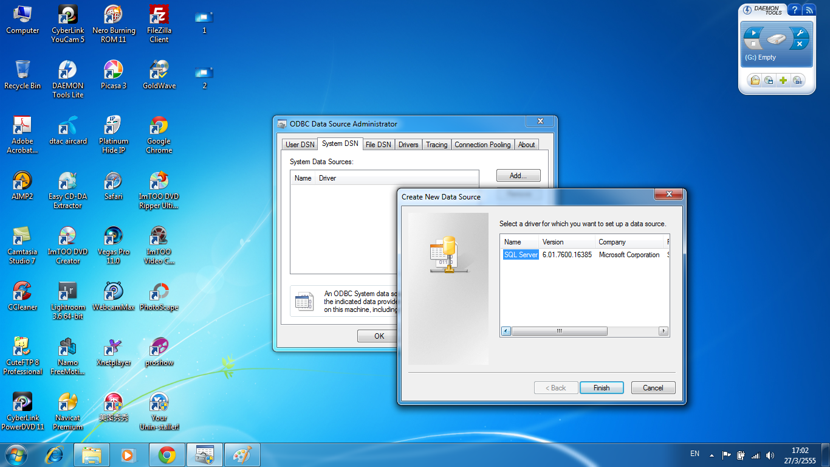This screenshot has height=467, width=830.
Task: Click the network signal tray icon
Action: coord(755,455)
